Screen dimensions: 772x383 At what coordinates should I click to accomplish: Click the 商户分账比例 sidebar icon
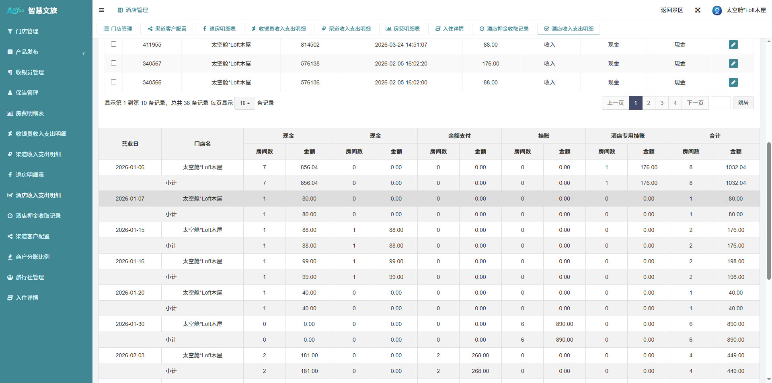(x=10, y=257)
